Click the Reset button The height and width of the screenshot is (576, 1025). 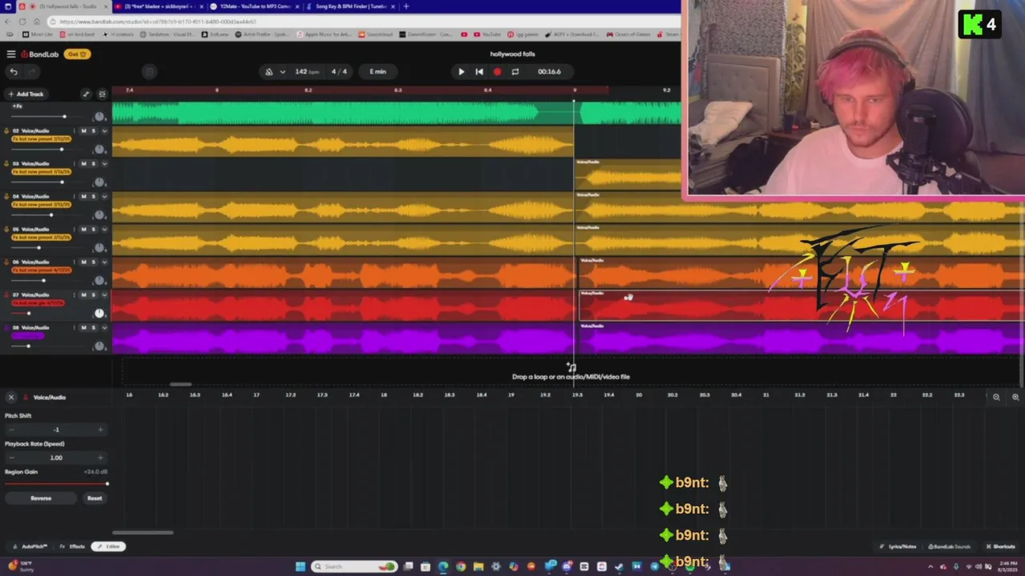tap(94, 498)
